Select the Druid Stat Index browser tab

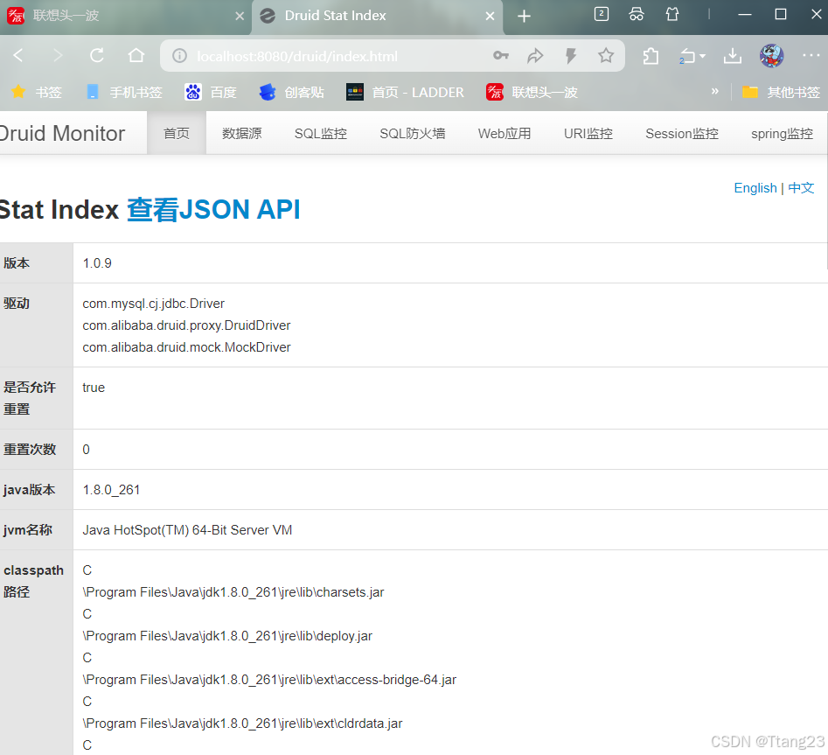[377, 17]
